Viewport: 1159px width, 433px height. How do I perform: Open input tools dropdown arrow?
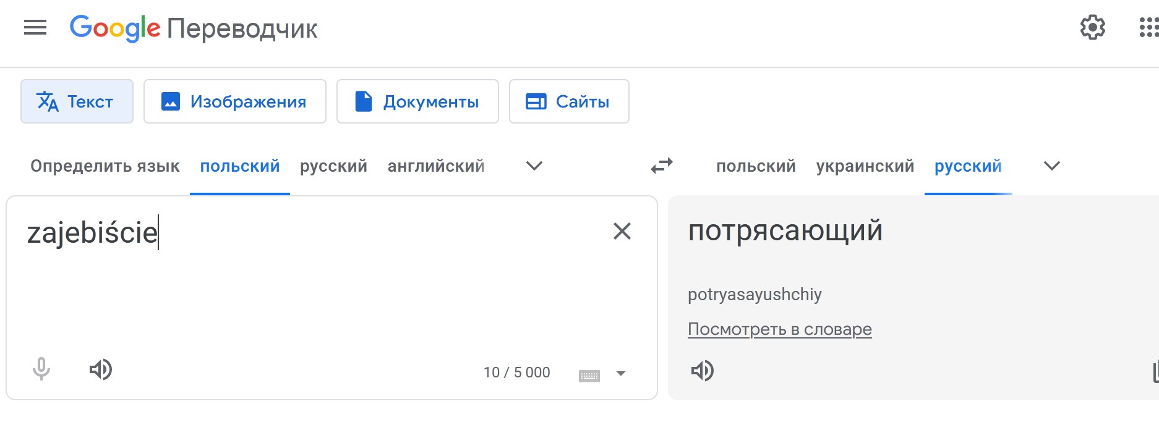[x=621, y=373]
